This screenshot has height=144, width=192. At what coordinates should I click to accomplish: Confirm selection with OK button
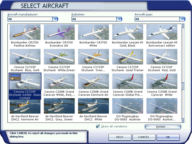pos(168,137)
